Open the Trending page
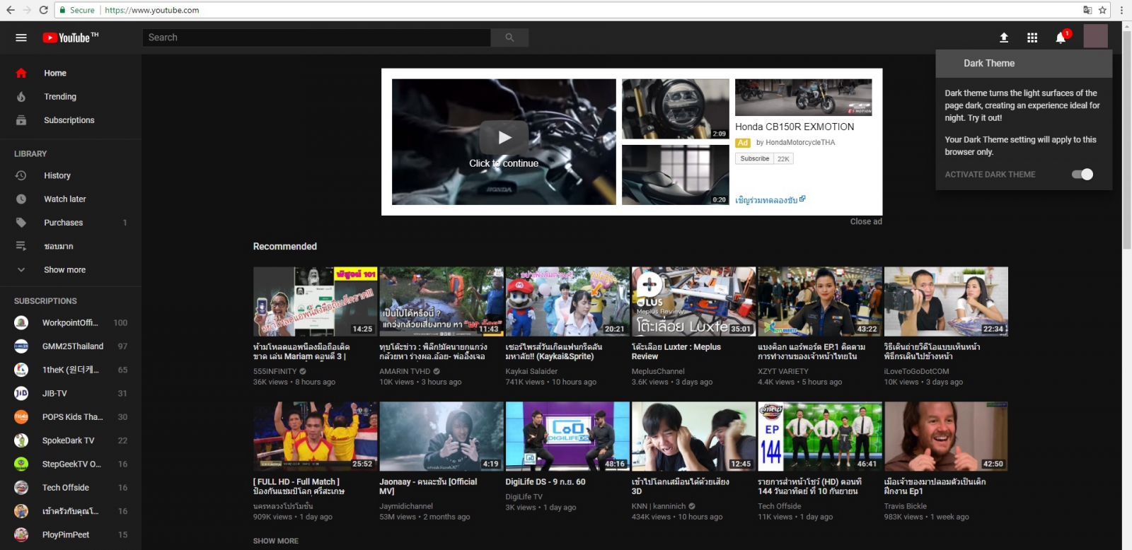The width and height of the screenshot is (1132, 550). coord(60,97)
